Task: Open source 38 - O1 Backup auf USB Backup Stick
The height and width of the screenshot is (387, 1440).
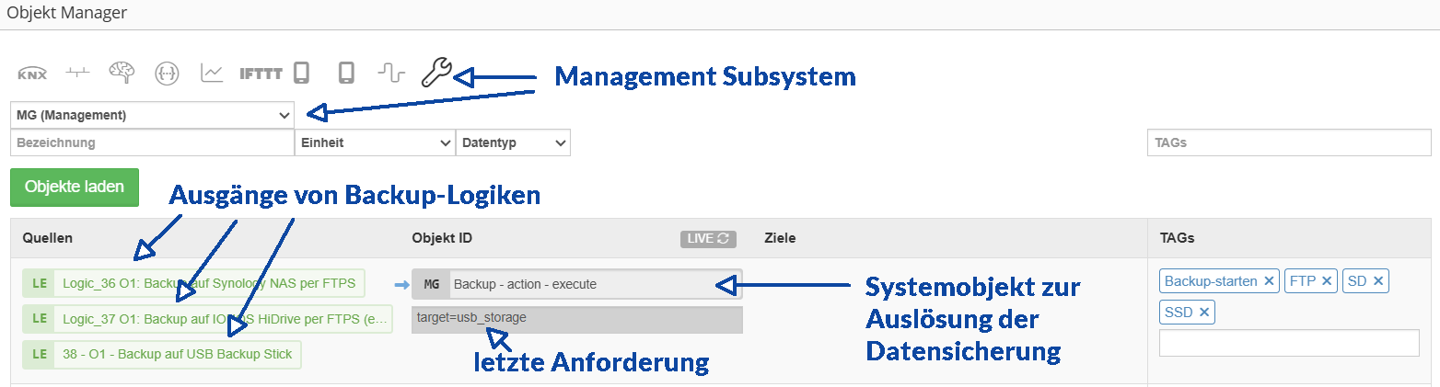Action: [x=162, y=354]
